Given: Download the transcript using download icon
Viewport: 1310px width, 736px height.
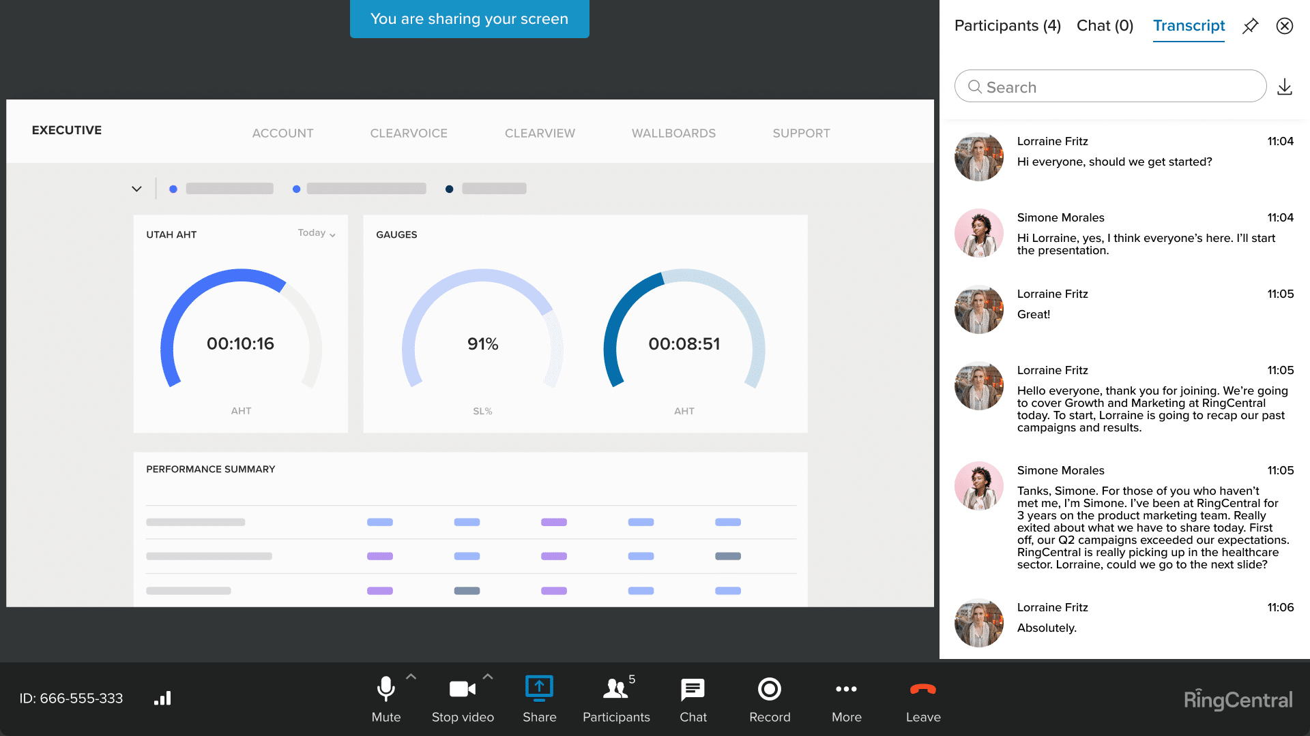Looking at the screenshot, I should (1284, 87).
